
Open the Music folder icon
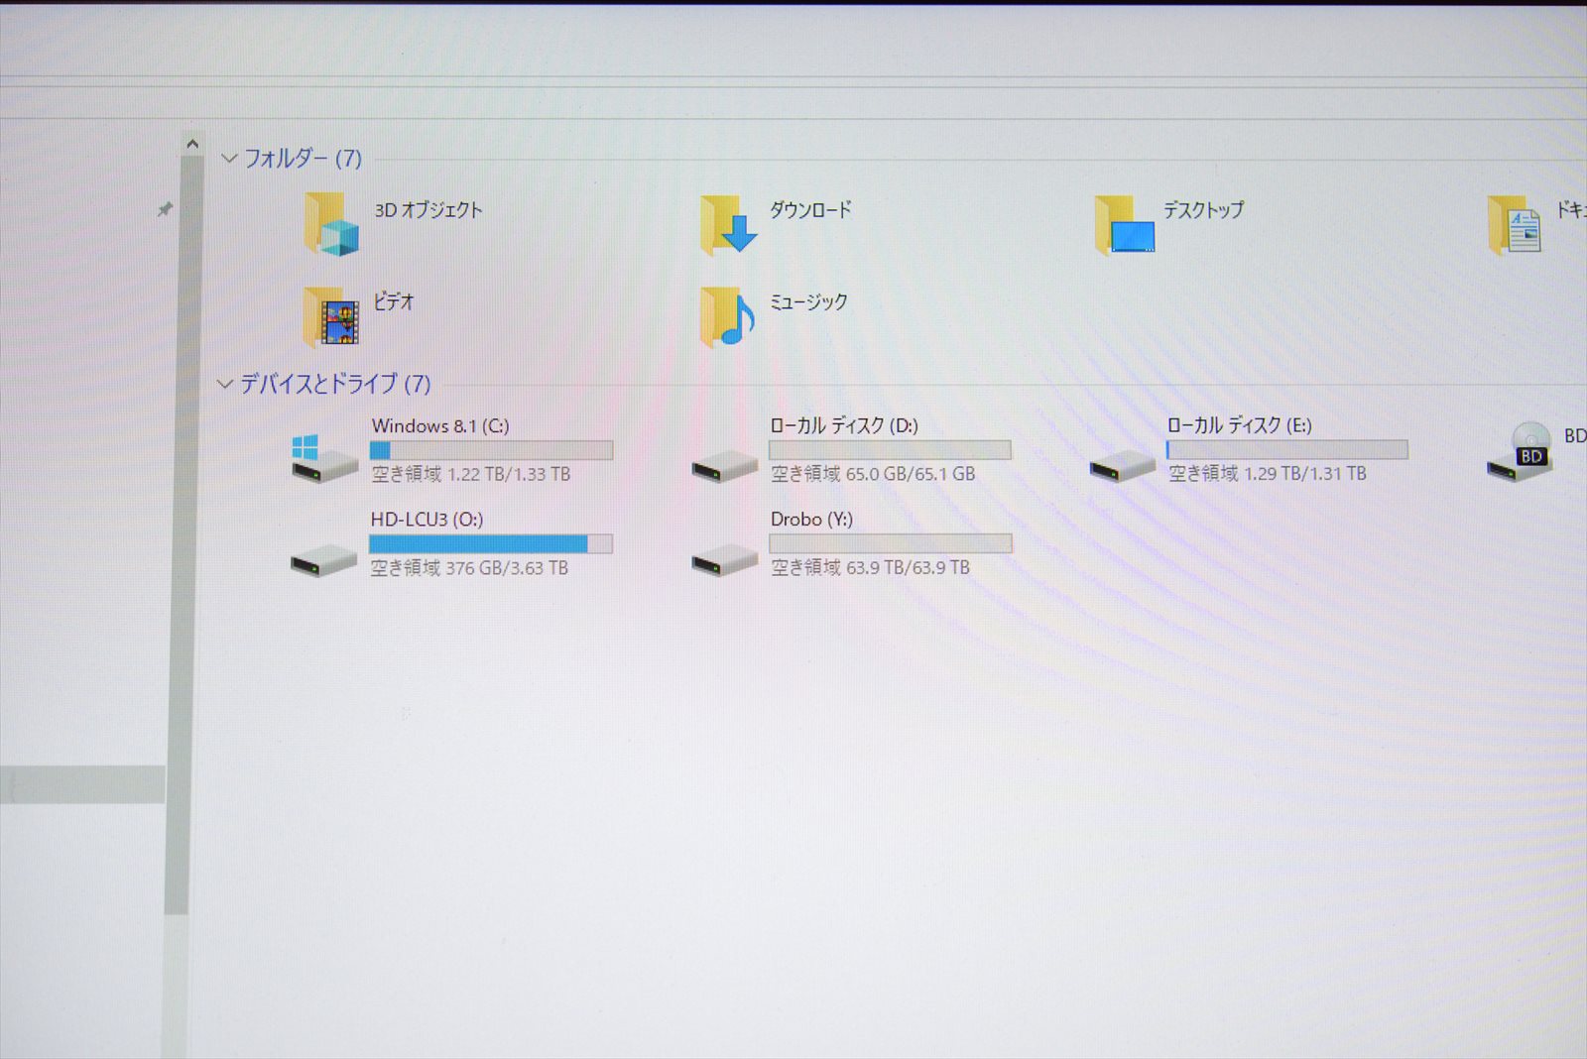click(728, 317)
